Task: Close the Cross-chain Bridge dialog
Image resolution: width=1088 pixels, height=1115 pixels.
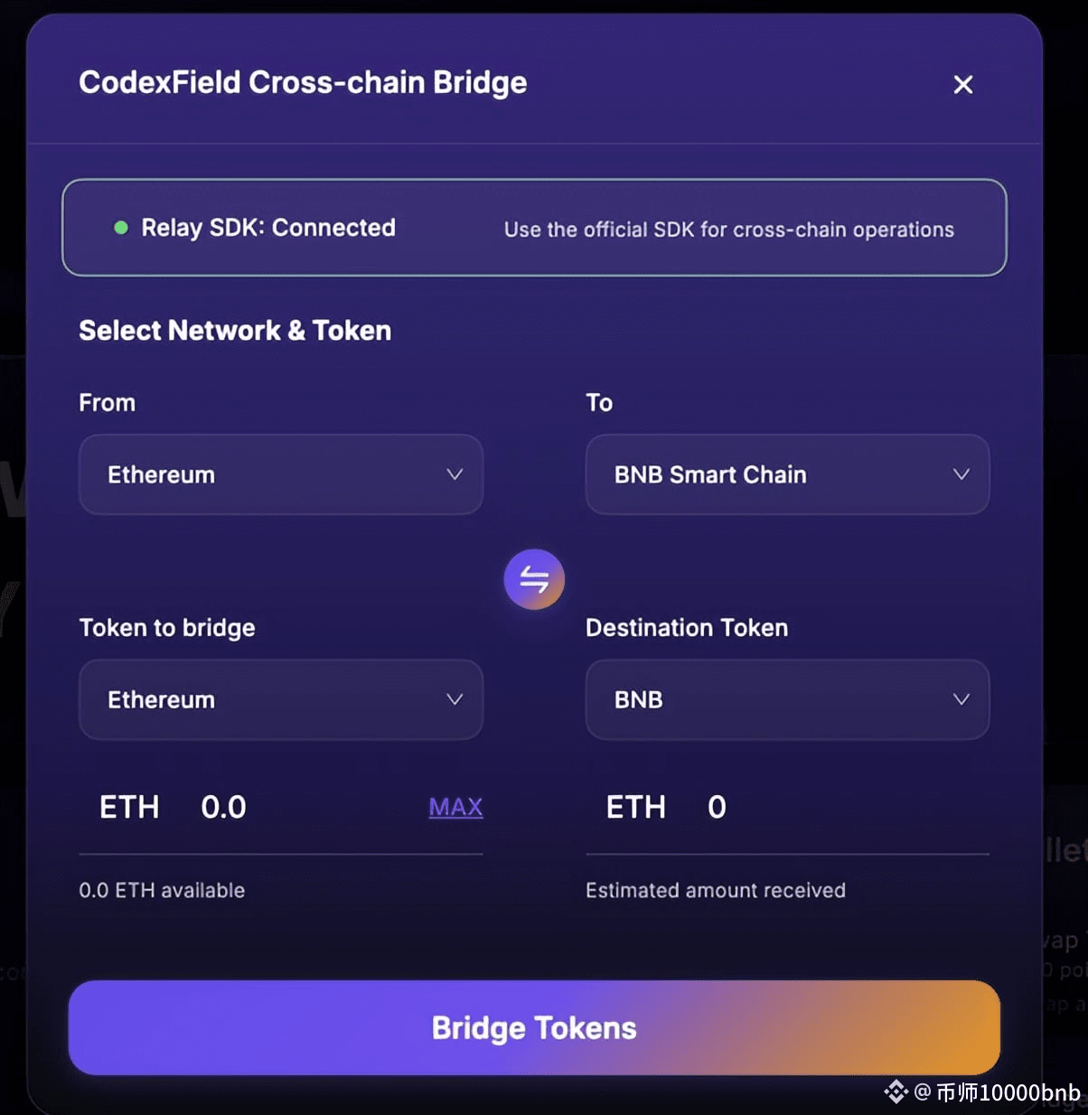Action: (963, 84)
